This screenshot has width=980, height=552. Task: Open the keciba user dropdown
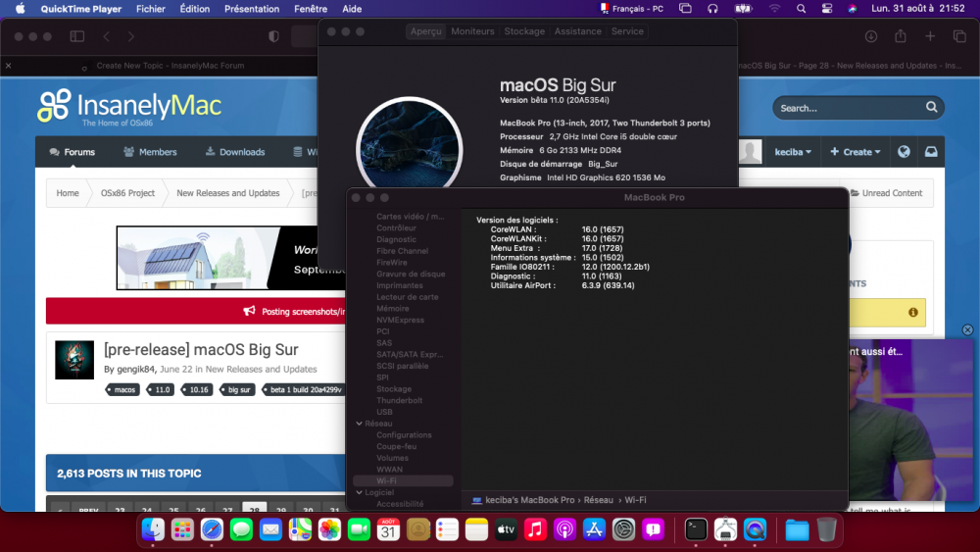(793, 152)
